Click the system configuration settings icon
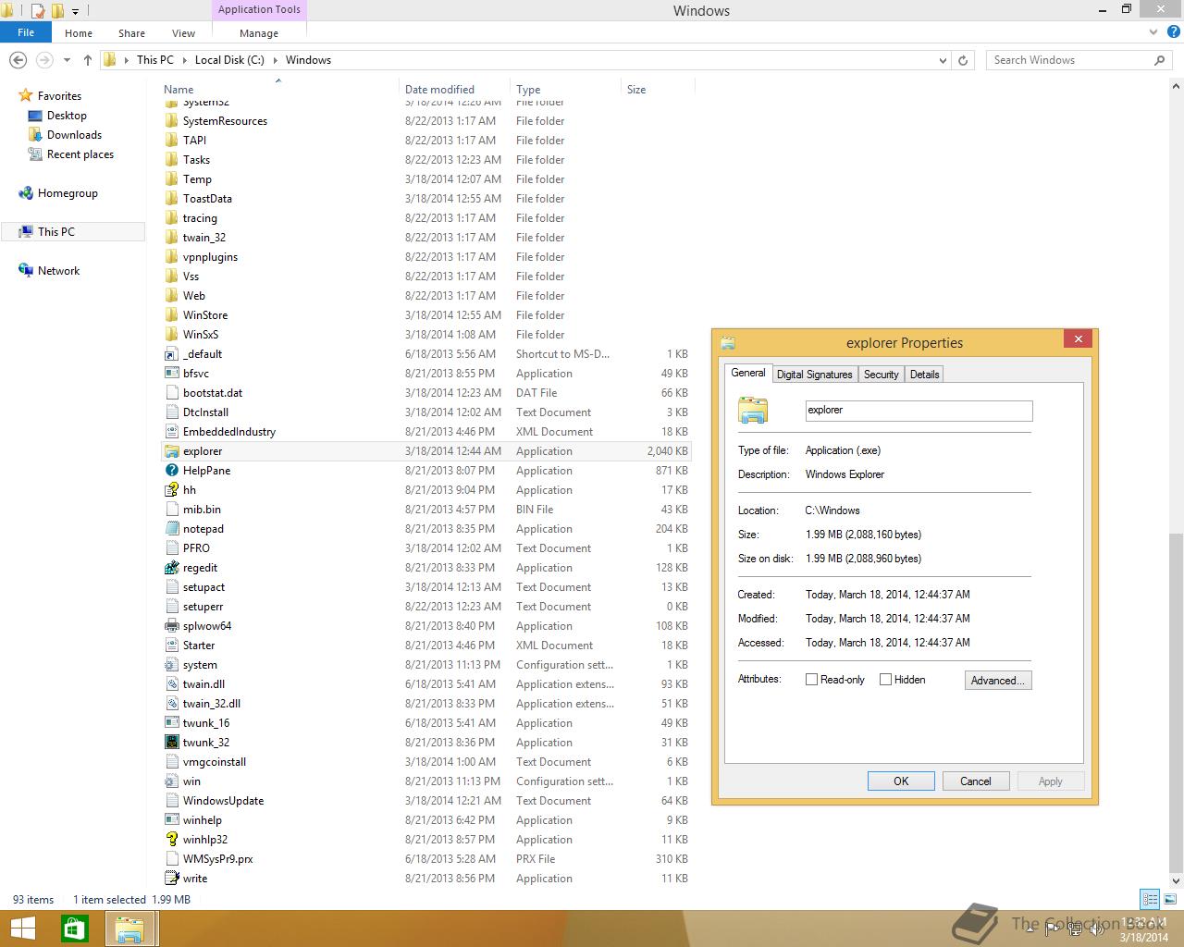Image resolution: width=1184 pixels, height=947 pixels. [171, 665]
